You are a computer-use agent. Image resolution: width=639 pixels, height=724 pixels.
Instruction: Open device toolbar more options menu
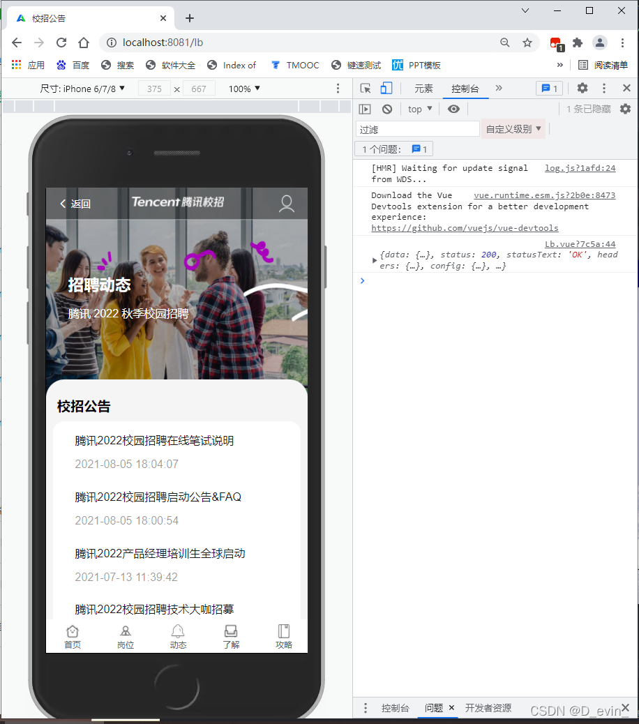[338, 88]
